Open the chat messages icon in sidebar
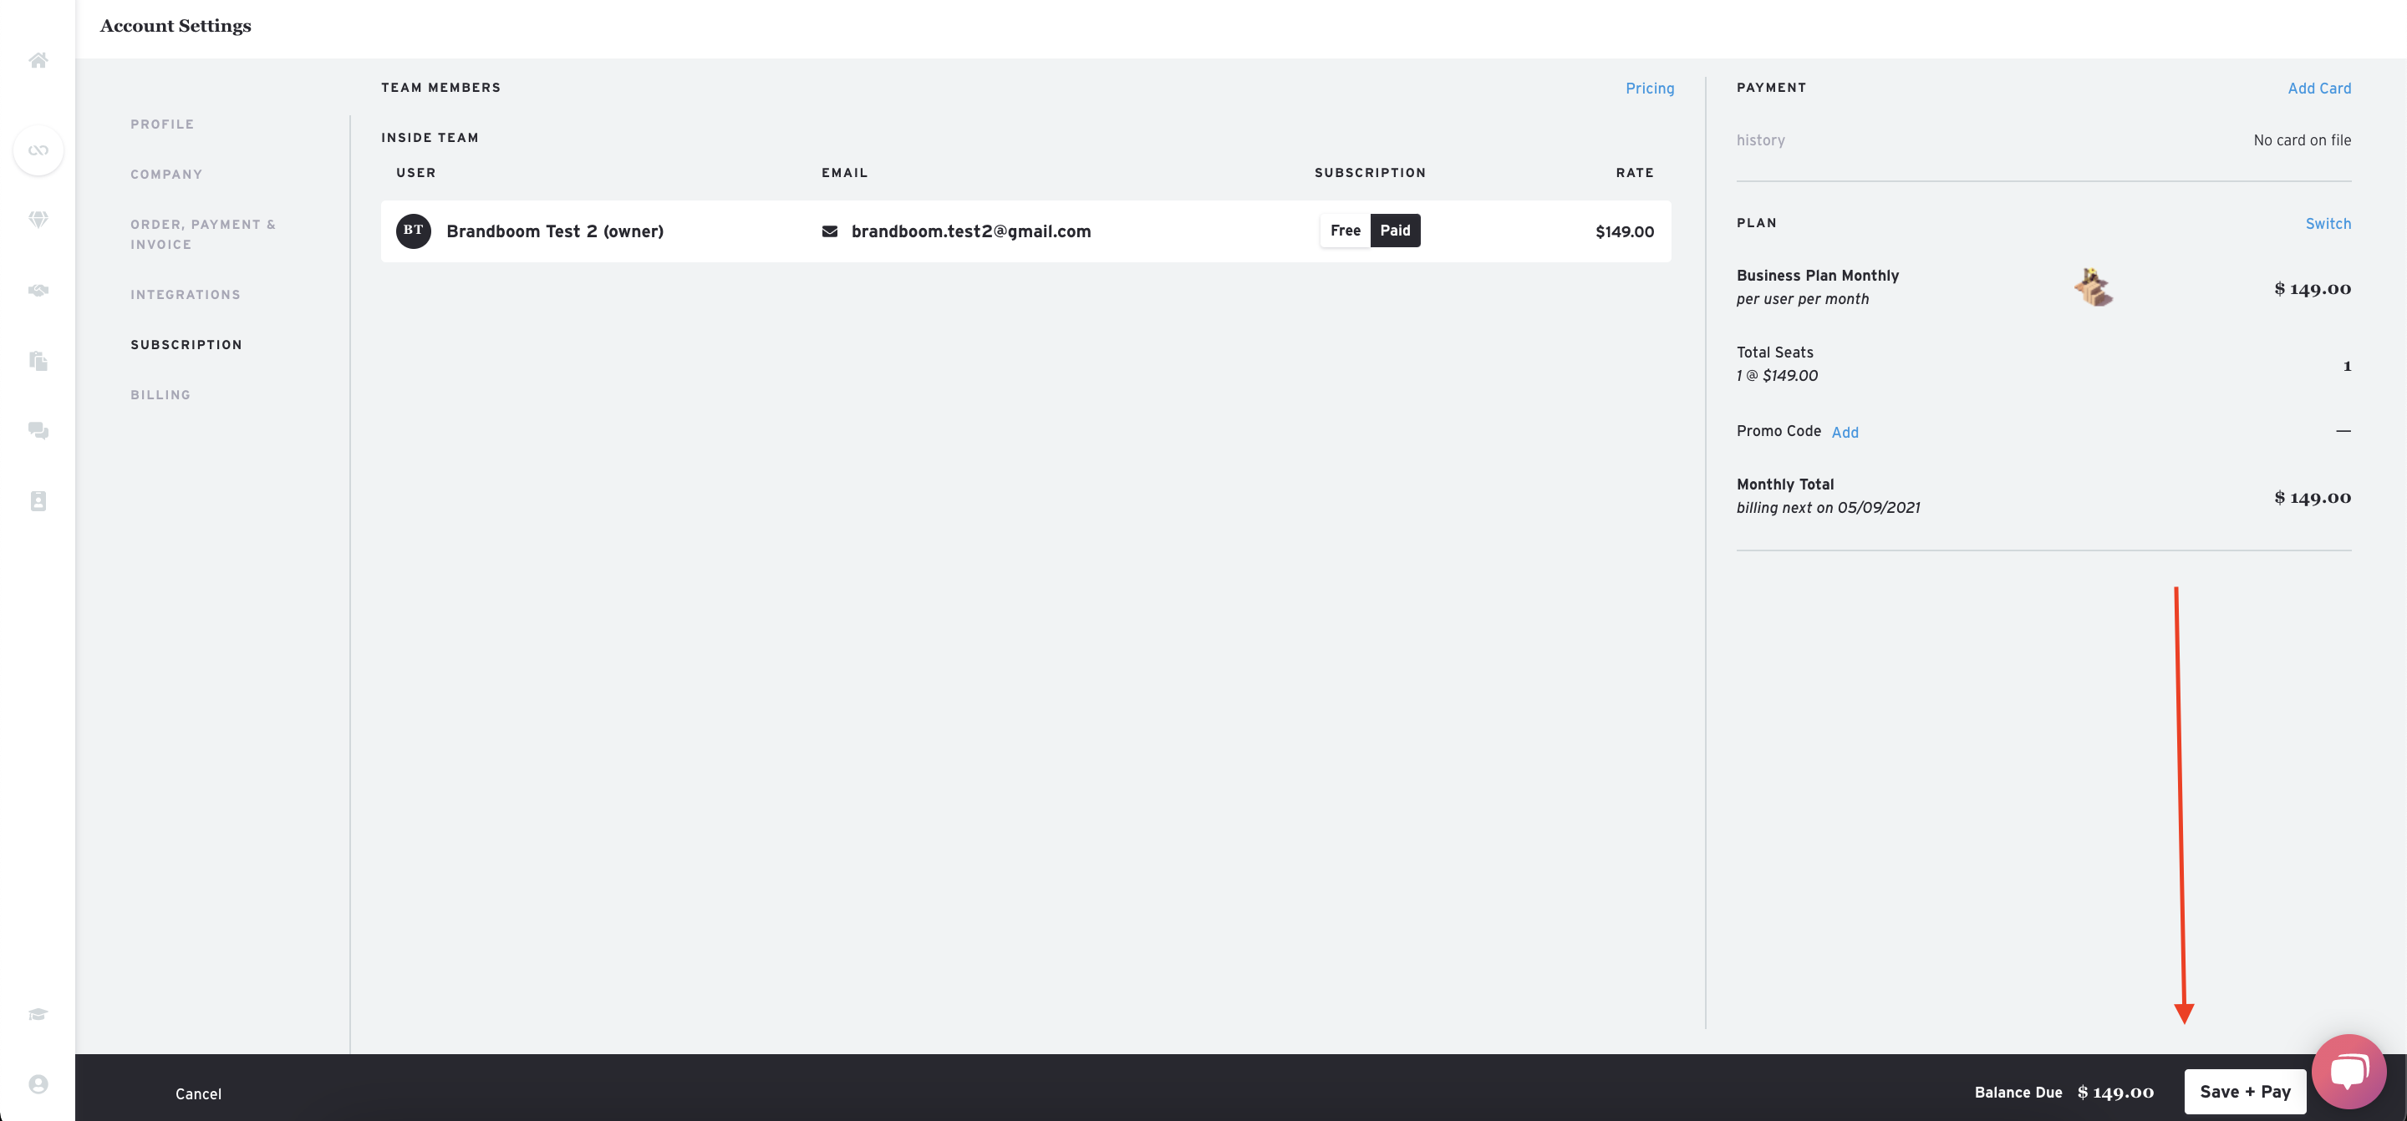The width and height of the screenshot is (2407, 1121). [x=38, y=431]
